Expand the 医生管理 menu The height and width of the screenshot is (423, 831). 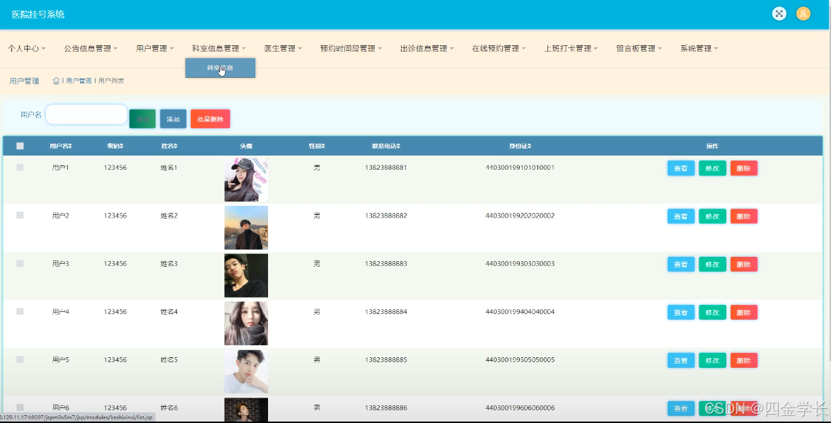click(283, 48)
